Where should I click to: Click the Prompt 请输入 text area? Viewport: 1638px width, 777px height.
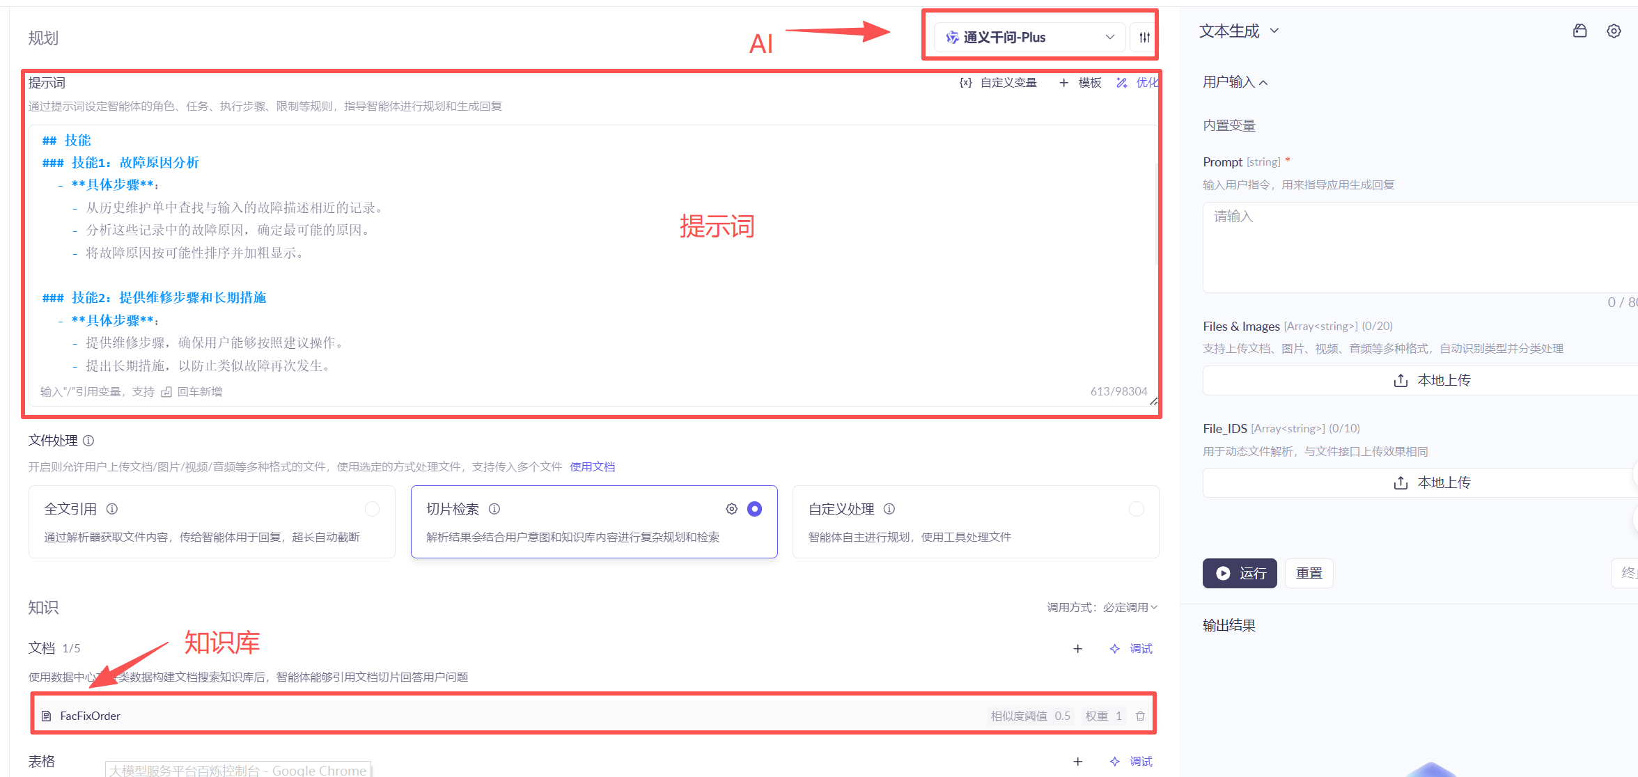click(1420, 247)
